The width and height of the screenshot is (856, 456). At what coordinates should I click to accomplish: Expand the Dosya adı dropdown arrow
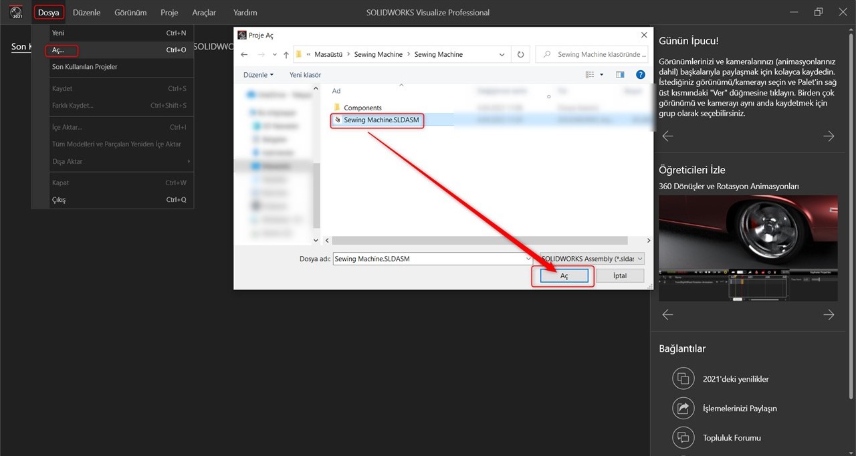528,259
